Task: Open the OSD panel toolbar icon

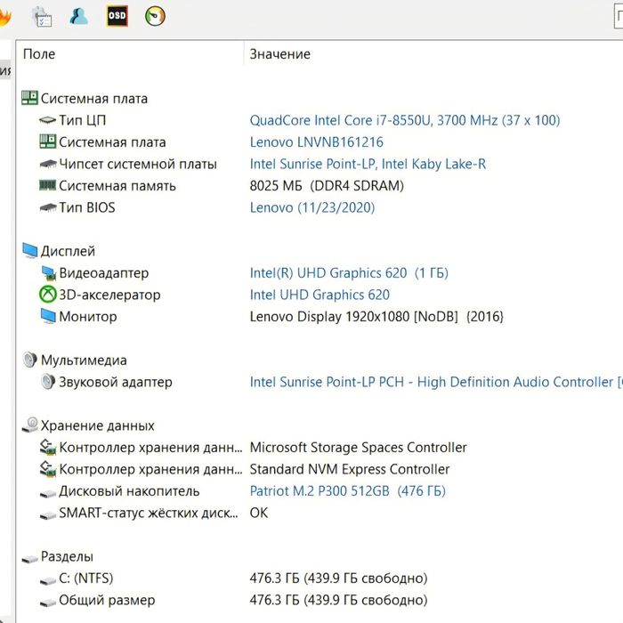Action: pyautogui.click(x=117, y=16)
